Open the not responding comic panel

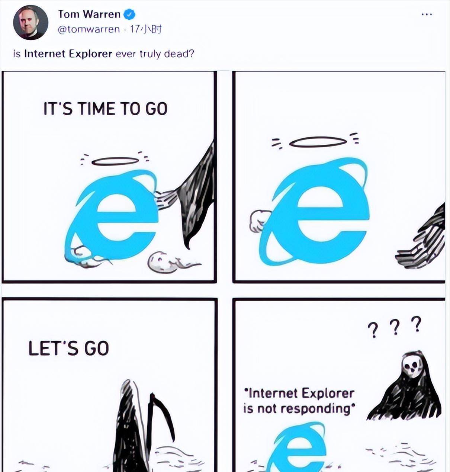coord(339,385)
